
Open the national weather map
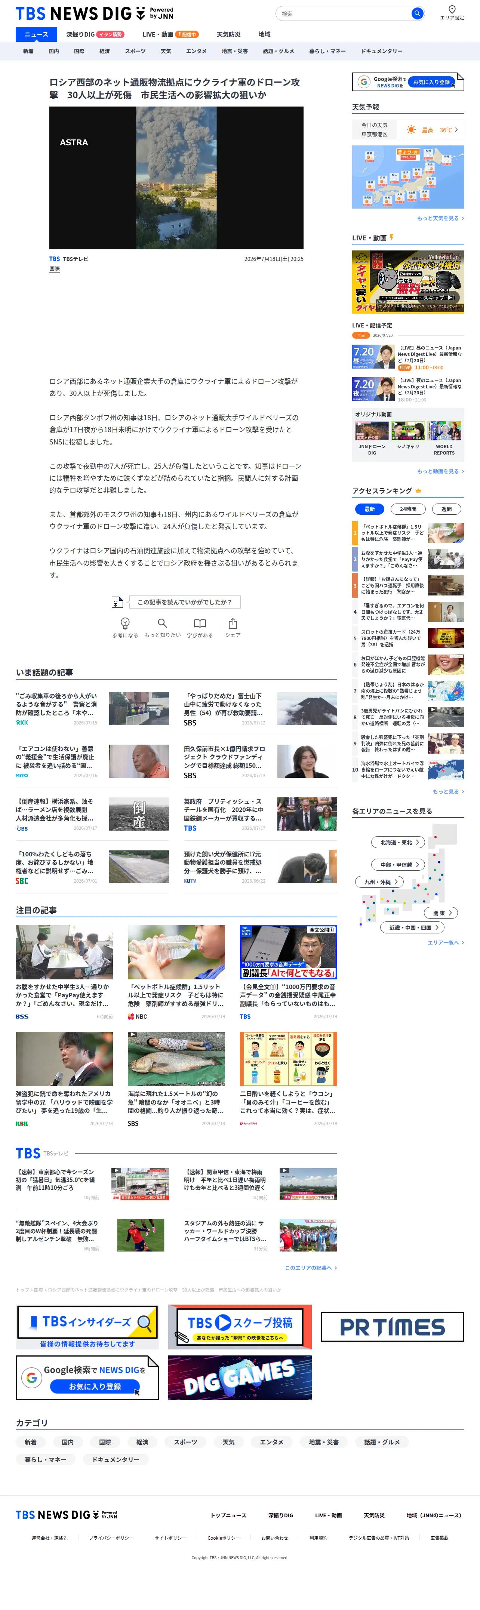[x=408, y=177]
